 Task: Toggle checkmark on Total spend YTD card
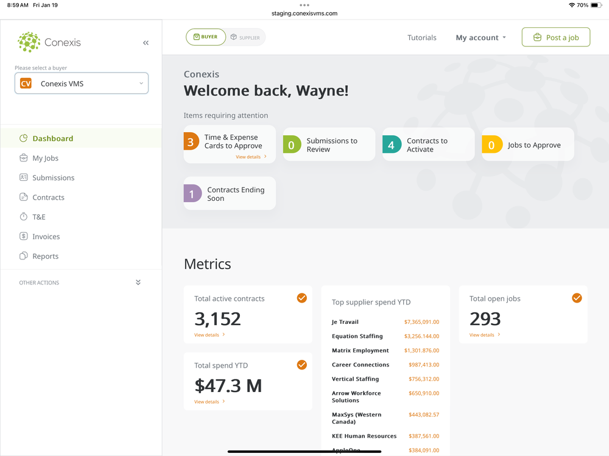coord(302,365)
